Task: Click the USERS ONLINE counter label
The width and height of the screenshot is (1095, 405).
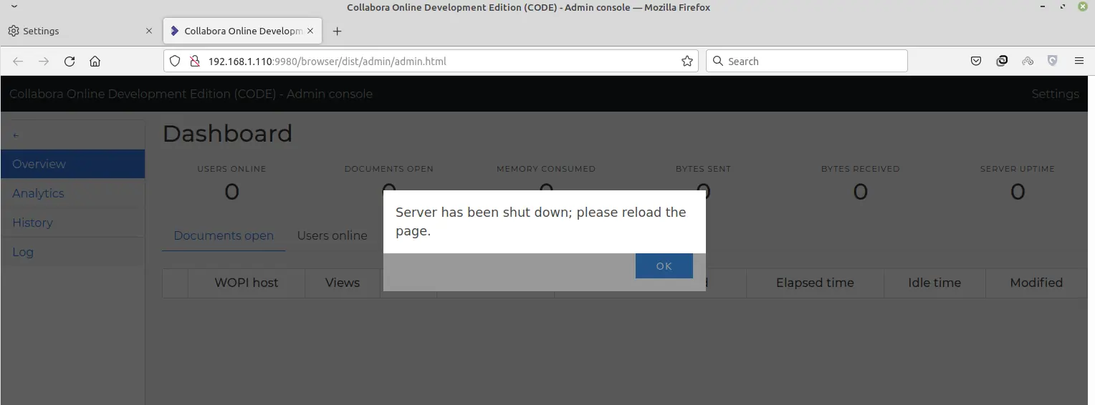Action: (231, 169)
